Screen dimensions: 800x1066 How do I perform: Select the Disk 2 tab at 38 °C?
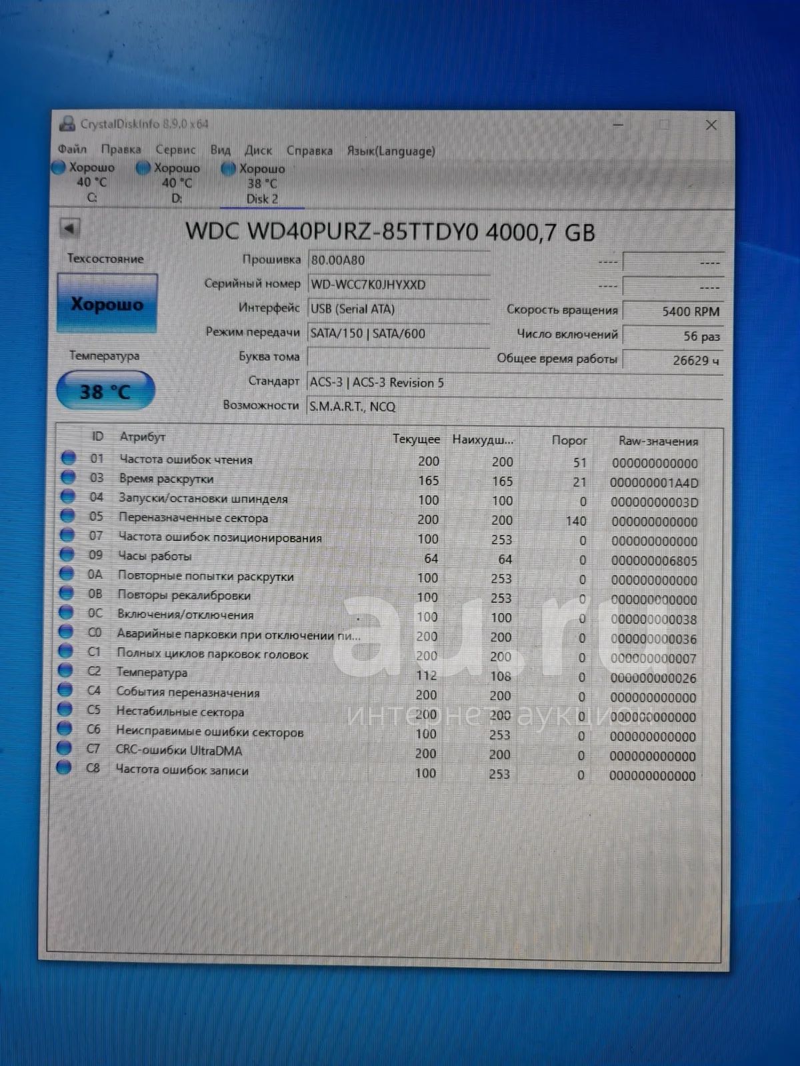(x=261, y=184)
